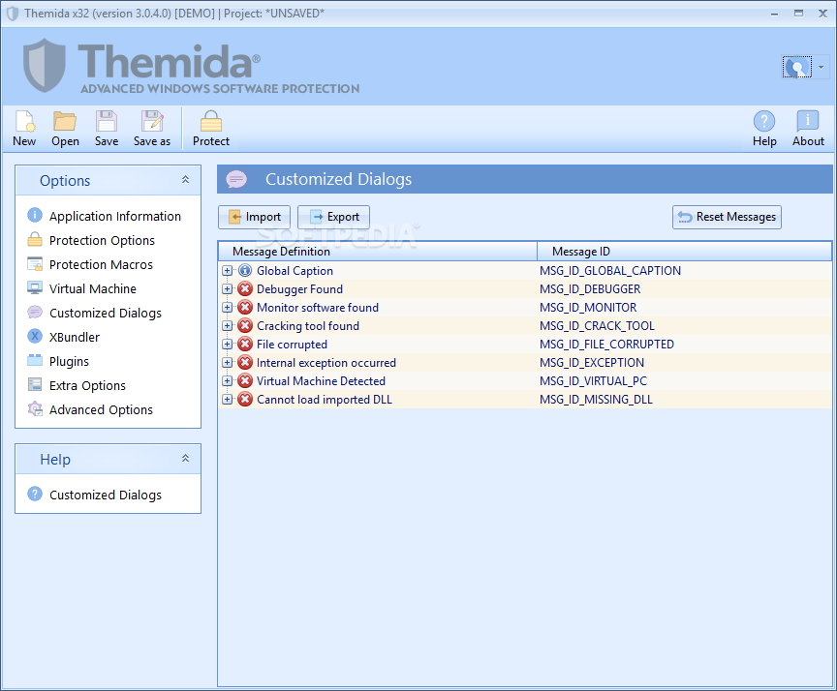
Task: Click the Message Definition column header
Action: (x=378, y=251)
